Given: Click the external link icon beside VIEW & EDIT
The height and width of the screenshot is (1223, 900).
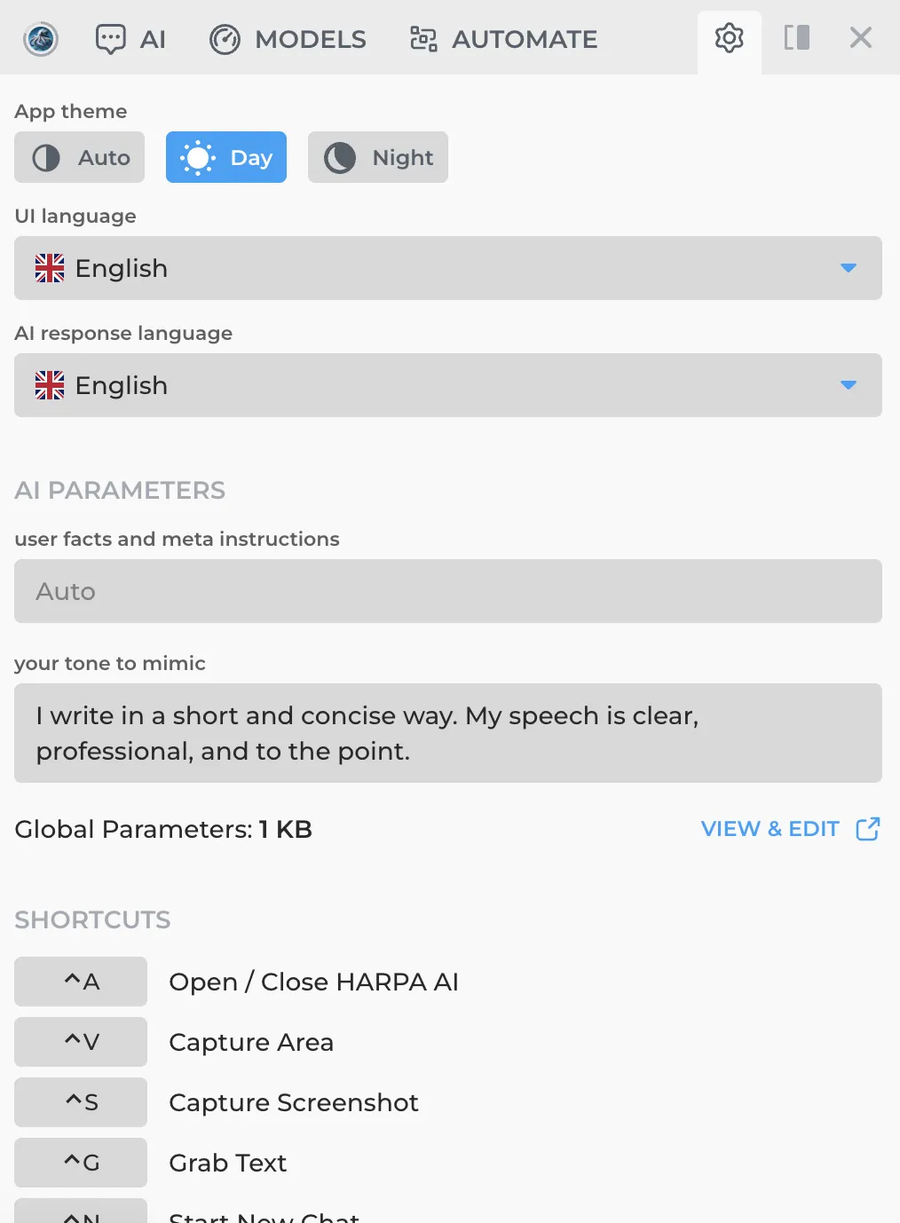Looking at the screenshot, I should pyautogui.click(x=867, y=829).
